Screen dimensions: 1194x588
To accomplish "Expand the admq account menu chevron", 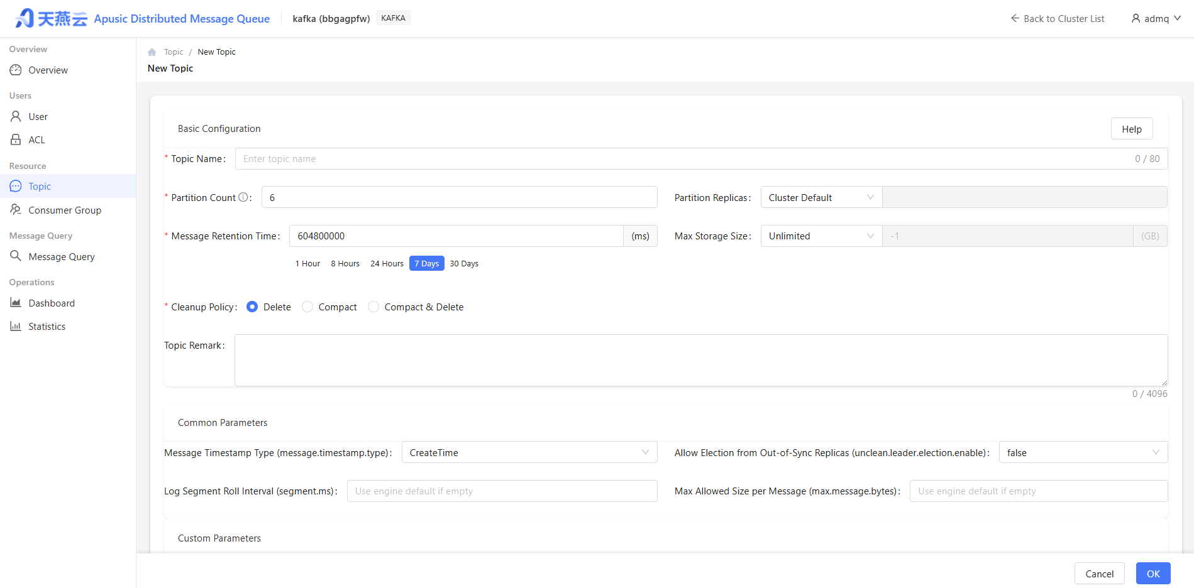I will click(x=1177, y=18).
